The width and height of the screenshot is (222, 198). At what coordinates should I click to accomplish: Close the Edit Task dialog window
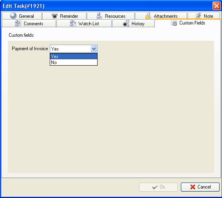click(x=216, y=6)
